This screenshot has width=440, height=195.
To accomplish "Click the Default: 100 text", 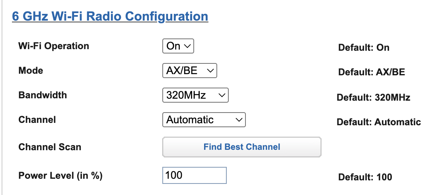I will [365, 177].
